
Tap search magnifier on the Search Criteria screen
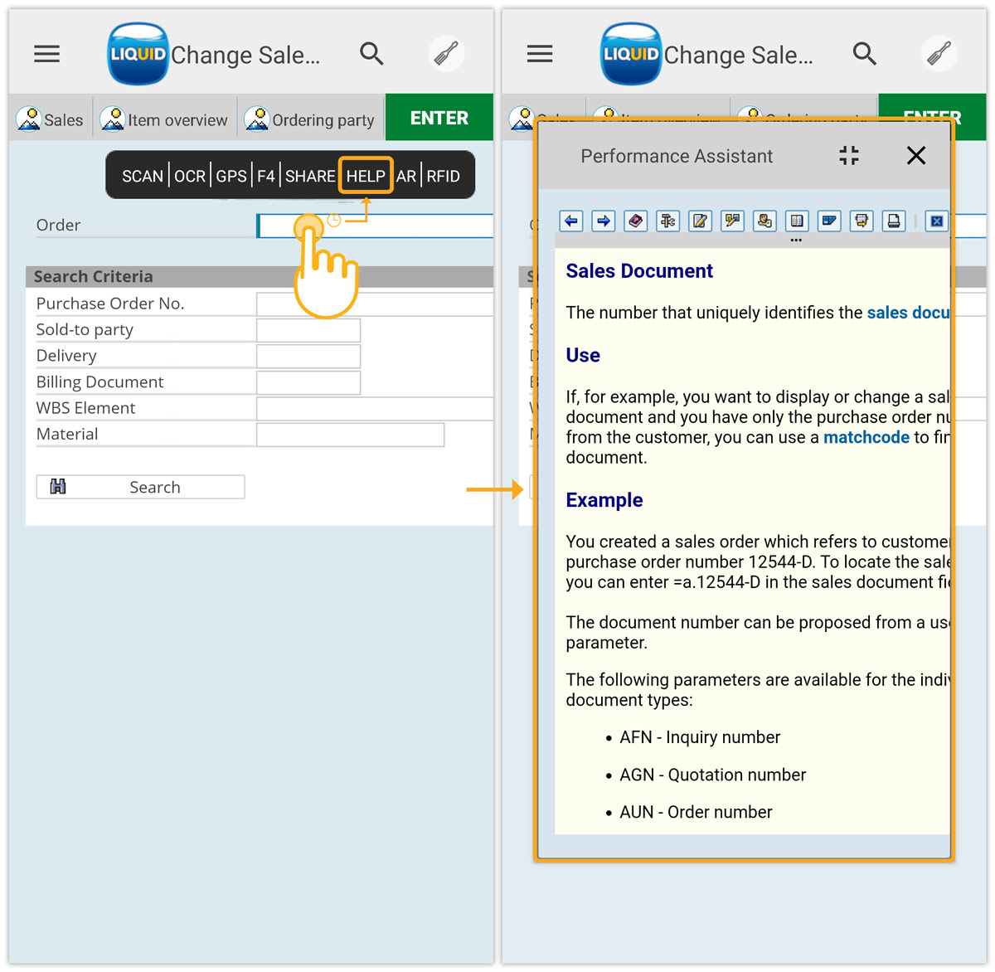click(371, 54)
